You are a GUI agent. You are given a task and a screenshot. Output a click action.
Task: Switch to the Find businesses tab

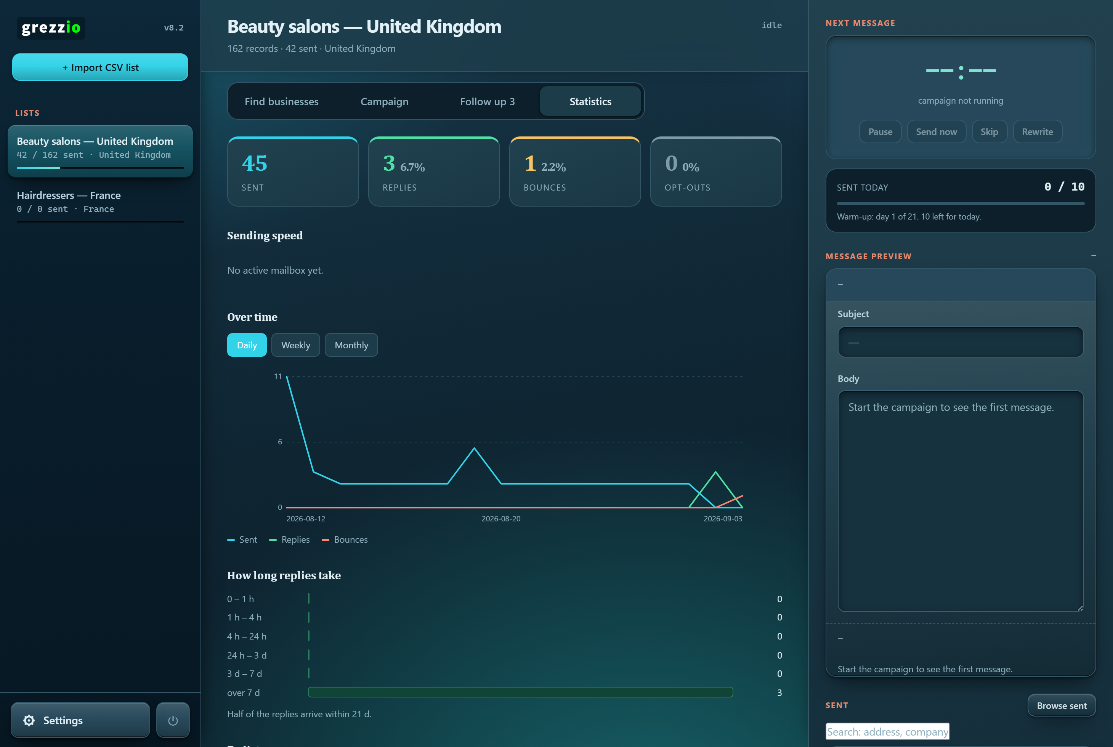click(x=282, y=101)
